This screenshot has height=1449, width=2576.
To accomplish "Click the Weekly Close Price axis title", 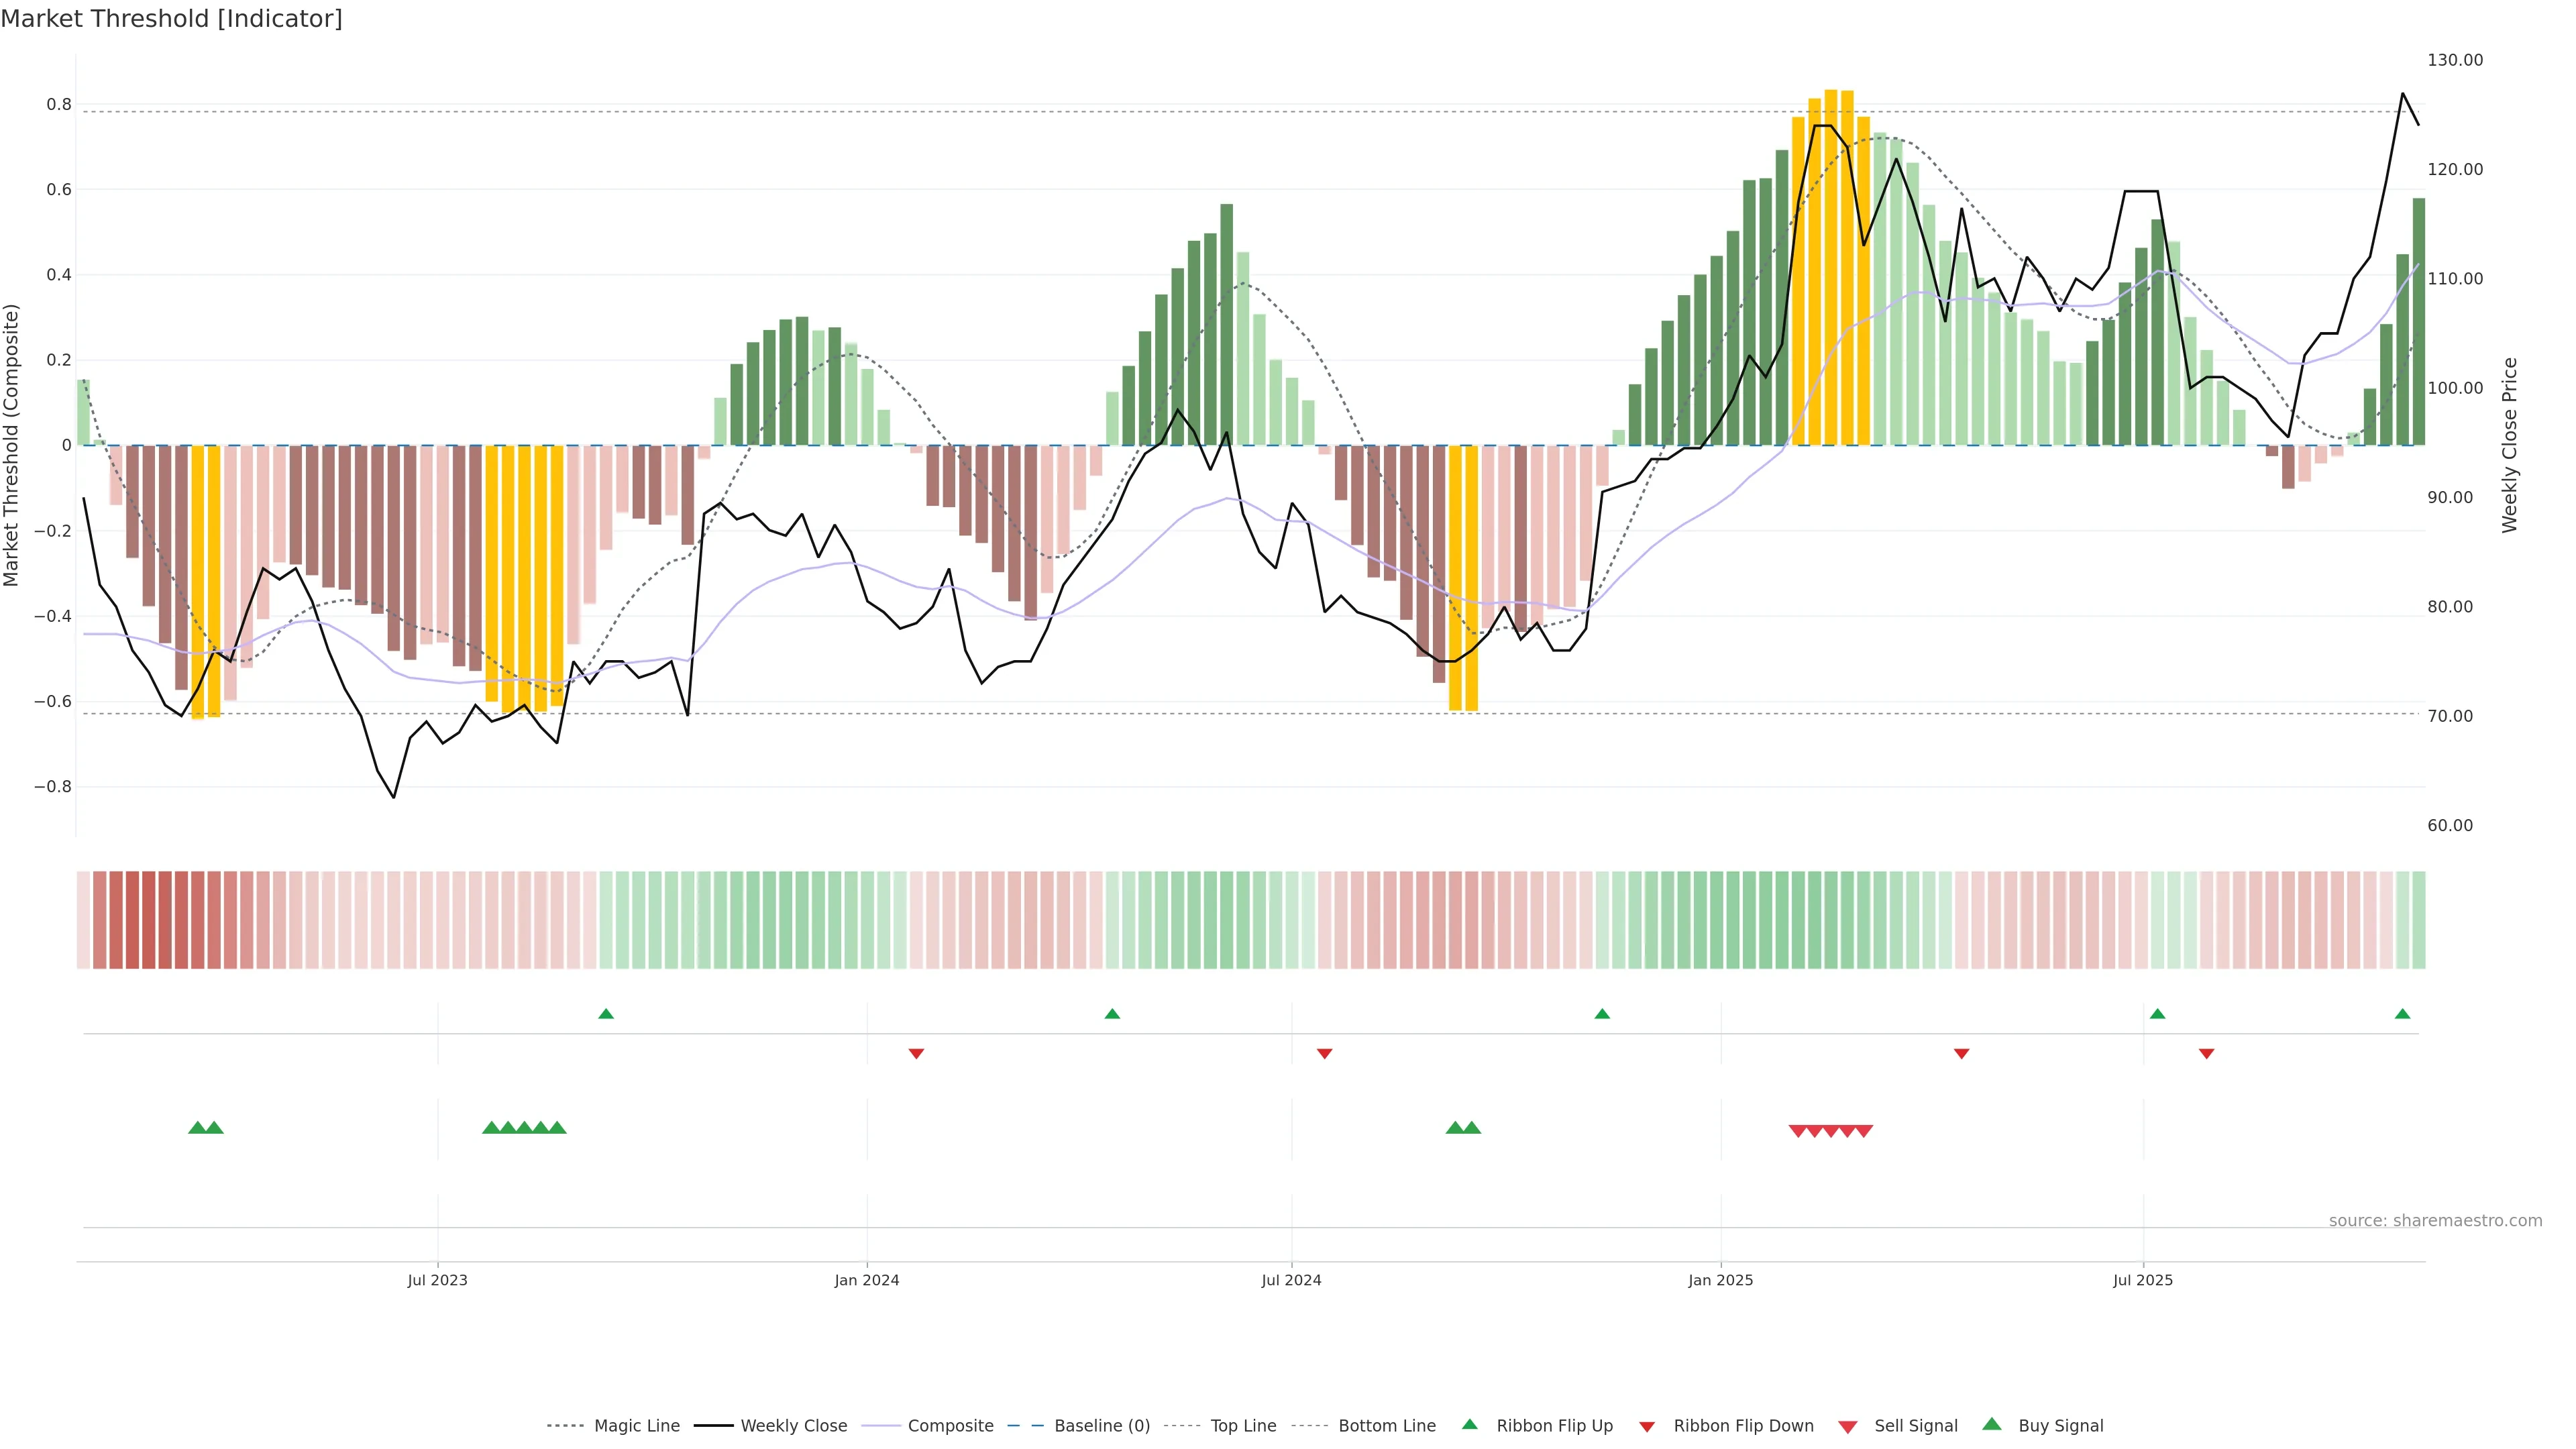I will 2510,445.
